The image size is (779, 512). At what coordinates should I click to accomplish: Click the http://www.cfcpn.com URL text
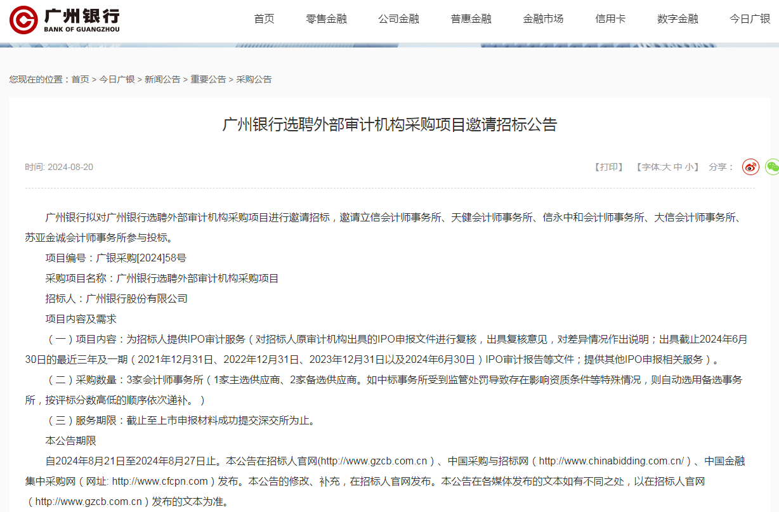tap(160, 482)
